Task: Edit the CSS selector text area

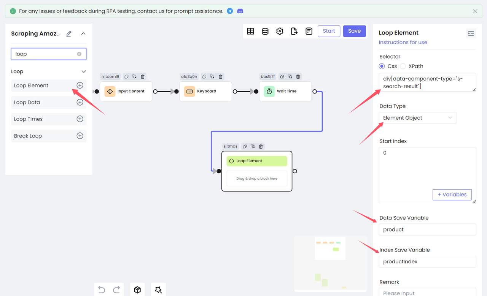Action: [428, 82]
